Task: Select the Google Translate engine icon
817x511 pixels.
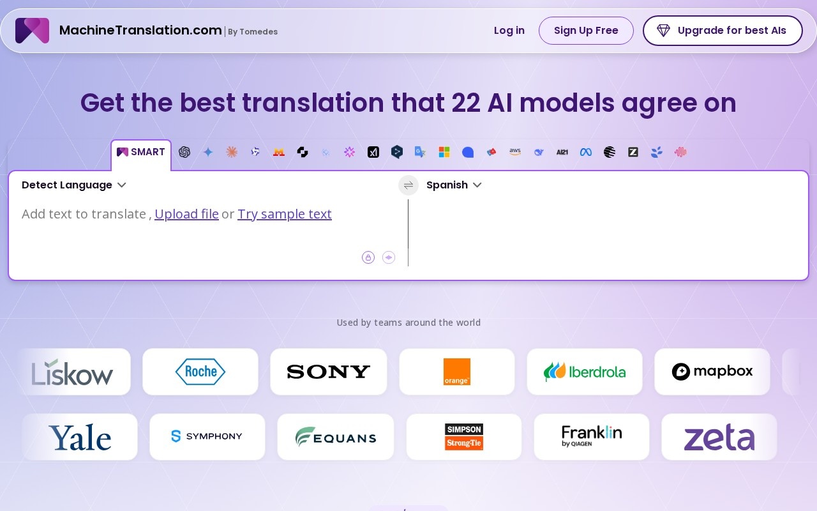Action: (420, 152)
